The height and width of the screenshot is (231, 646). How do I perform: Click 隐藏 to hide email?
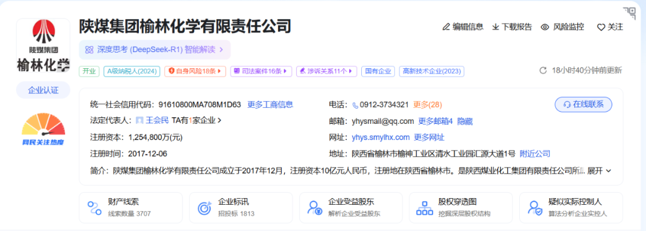pyautogui.click(x=465, y=121)
